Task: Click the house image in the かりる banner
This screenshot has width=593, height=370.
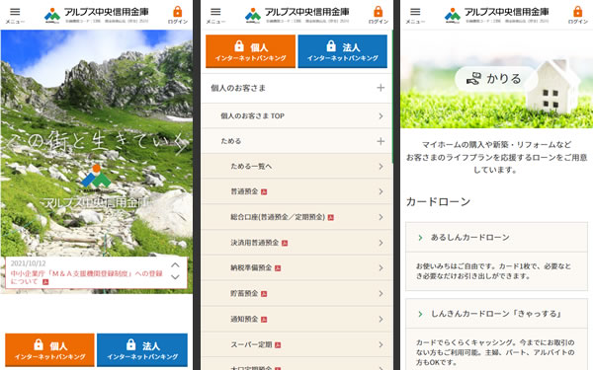Action: coord(552,87)
